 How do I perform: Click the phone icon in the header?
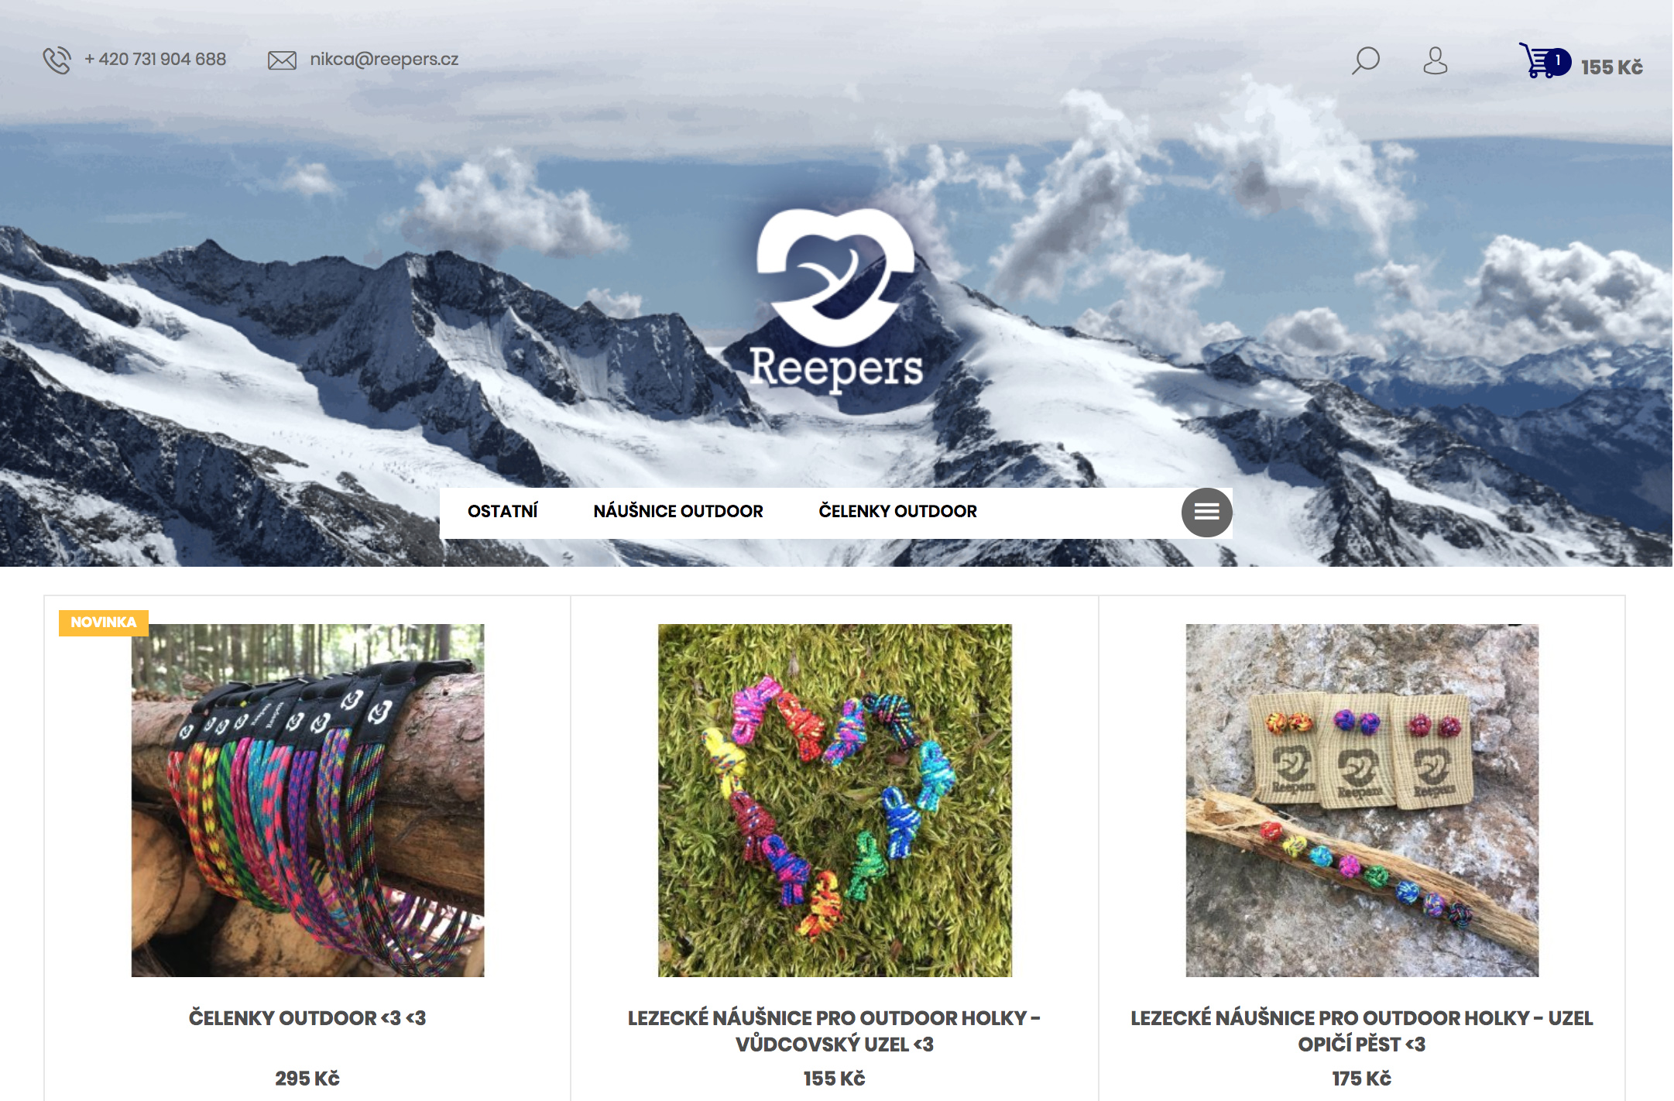pos(57,60)
